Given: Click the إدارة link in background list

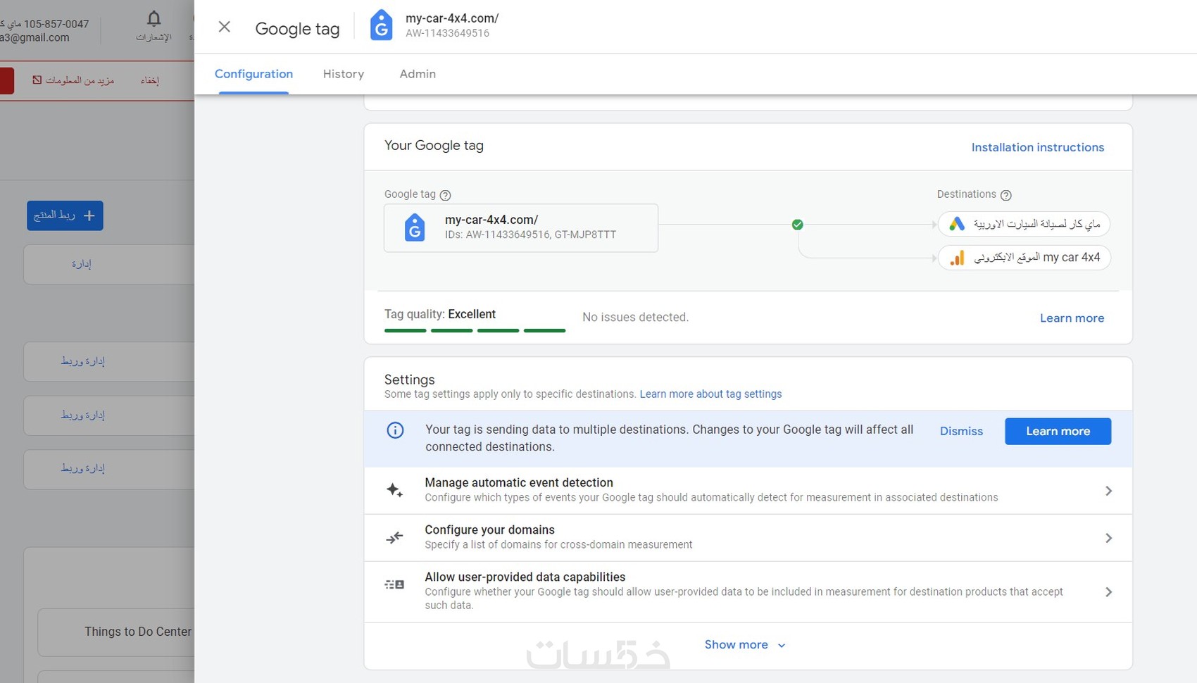Looking at the screenshot, I should pyautogui.click(x=81, y=264).
